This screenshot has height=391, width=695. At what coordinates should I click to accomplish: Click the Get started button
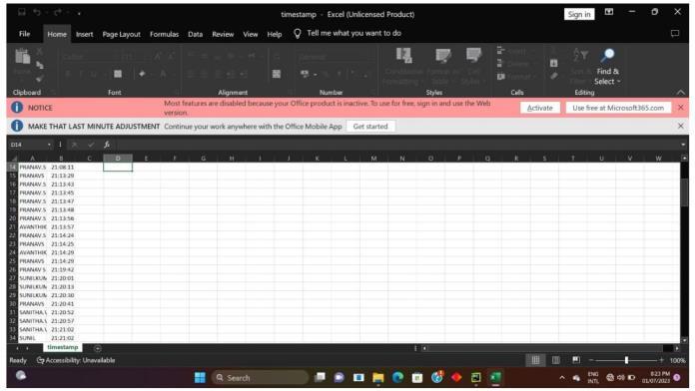(x=370, y=127)
